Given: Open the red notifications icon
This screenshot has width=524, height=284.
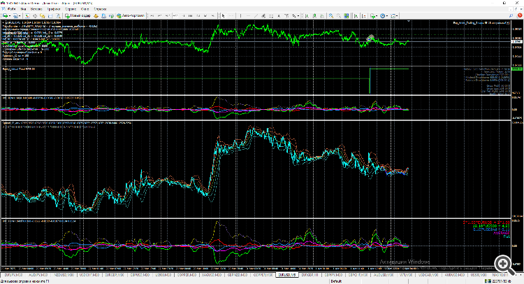Looking at the screenshot, I should (520, 15).
